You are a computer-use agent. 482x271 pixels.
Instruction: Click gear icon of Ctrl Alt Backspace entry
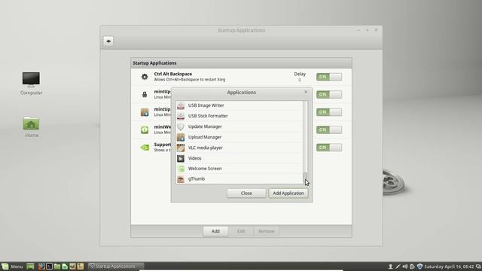coord(145,77)
